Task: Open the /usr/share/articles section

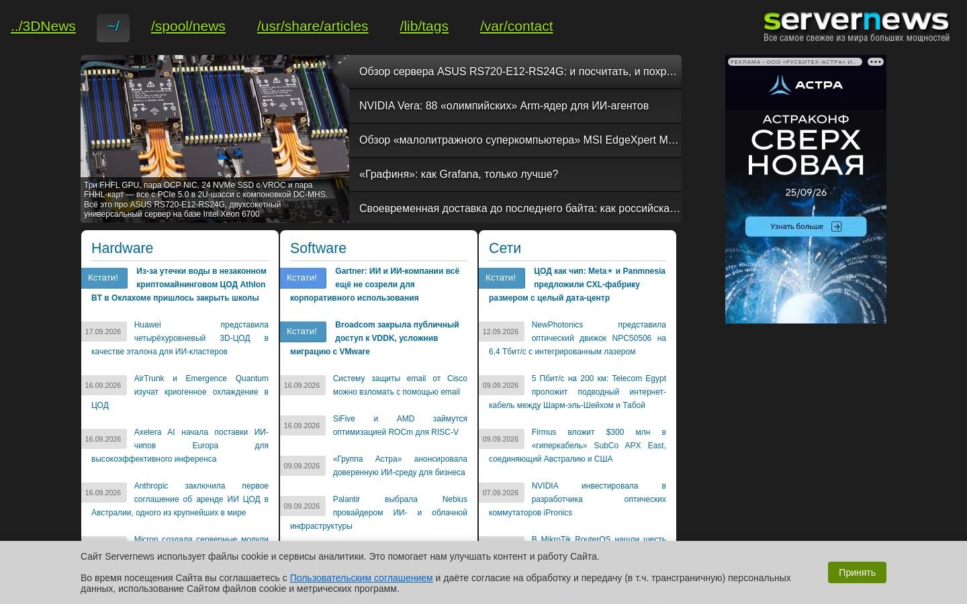Action: pos(312,26)
